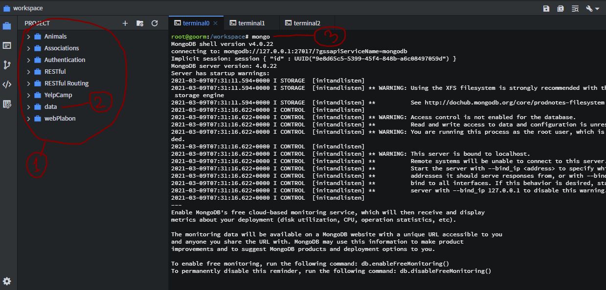Expand the Animals folder chevron
Viewport: 606px width, 290px height.
[x=28, y=37]
